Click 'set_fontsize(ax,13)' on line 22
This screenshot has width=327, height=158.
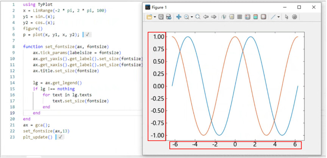click(46, 131)
